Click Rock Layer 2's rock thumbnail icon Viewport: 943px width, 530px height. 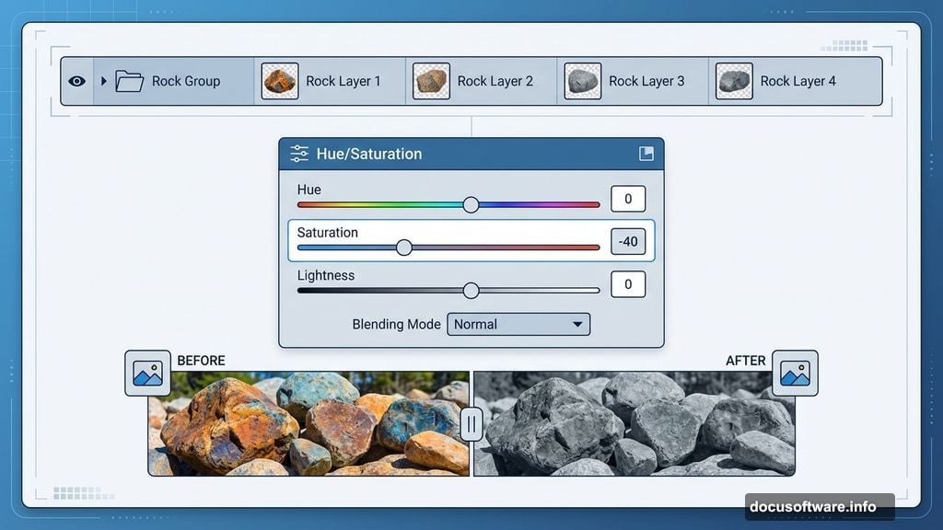430,81
